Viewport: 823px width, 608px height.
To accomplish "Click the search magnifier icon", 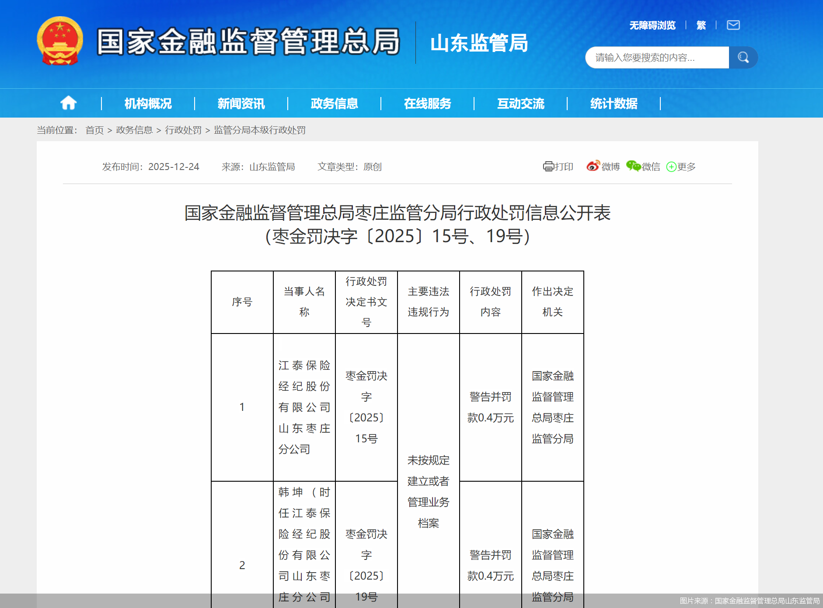I will pos(743,57).
